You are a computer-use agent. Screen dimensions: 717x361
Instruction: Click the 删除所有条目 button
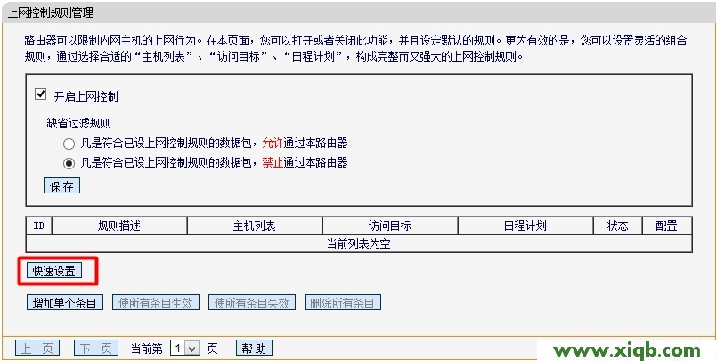point(343,303)
